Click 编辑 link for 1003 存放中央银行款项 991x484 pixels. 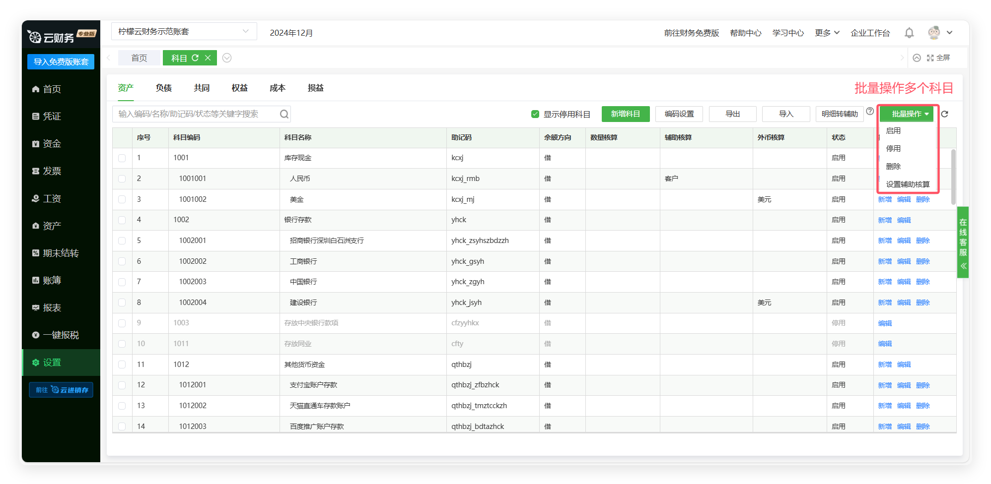pyautogui.click(x=885, y=323)
